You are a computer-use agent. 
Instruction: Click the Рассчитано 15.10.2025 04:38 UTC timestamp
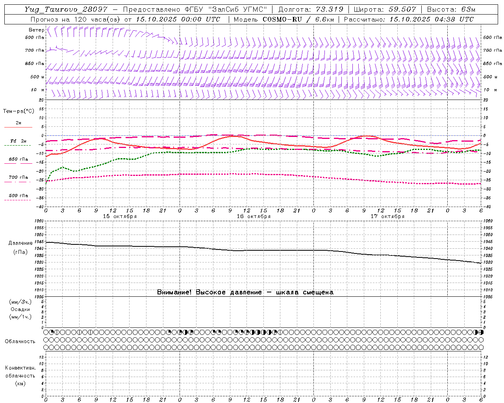tap(409, 19)
